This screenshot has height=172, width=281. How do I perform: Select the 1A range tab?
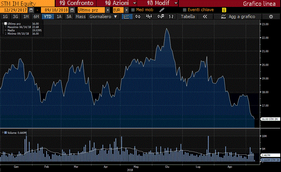coord(59,17)
